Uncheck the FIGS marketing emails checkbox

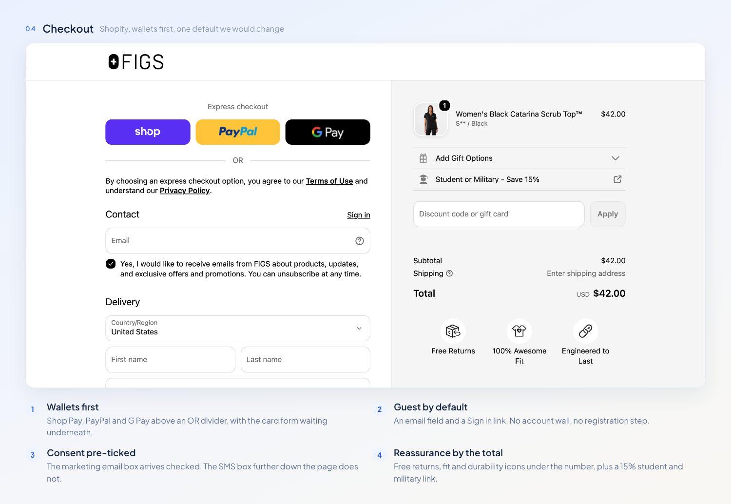point(111,264)
